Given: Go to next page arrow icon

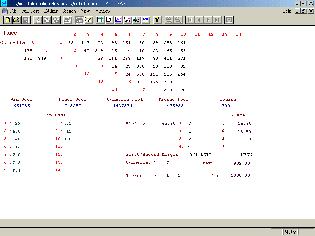Looking at the screenshot, I should [x=208, y=20].
